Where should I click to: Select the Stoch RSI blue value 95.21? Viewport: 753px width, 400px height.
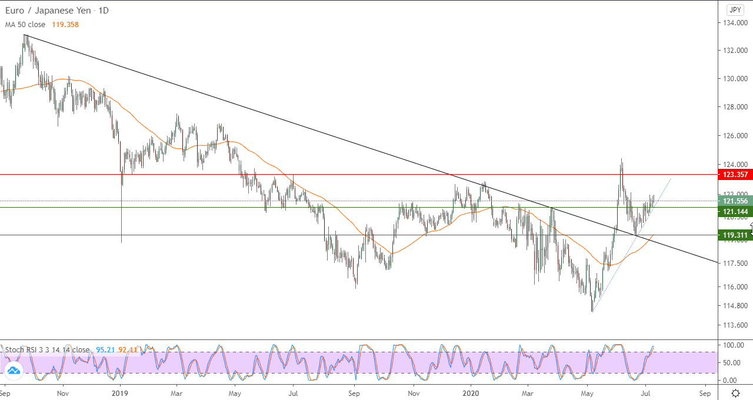coord(105,349)
